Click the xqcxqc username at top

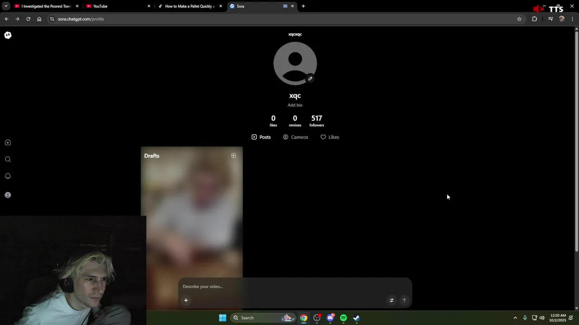(295, 34)
